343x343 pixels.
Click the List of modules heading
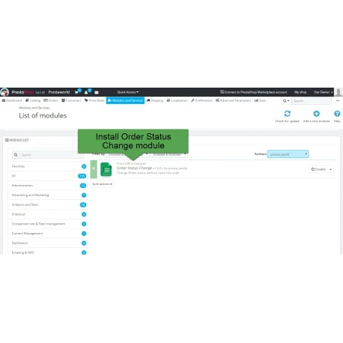point(43,115)
